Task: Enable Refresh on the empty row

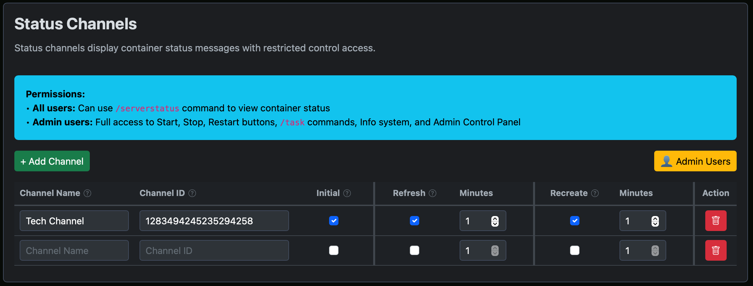Action: coord(415,250)
